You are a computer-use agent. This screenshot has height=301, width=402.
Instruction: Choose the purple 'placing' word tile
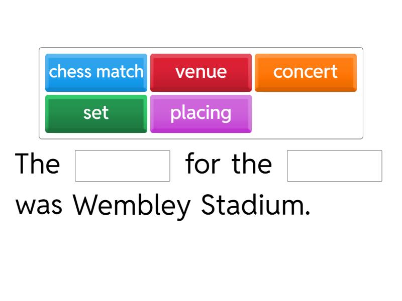[201, 113]
